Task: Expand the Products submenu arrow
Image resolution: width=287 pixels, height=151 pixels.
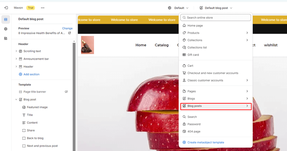Action: [247, 33]
